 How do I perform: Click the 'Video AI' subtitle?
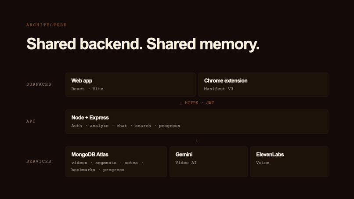pyautogui.click(x=186, y=163)
